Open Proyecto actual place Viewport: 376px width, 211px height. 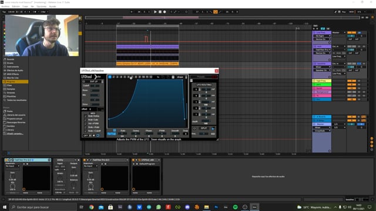click(x=14, y=118)
